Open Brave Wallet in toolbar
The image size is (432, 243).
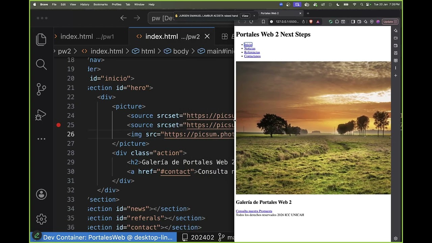coord(359,22)
